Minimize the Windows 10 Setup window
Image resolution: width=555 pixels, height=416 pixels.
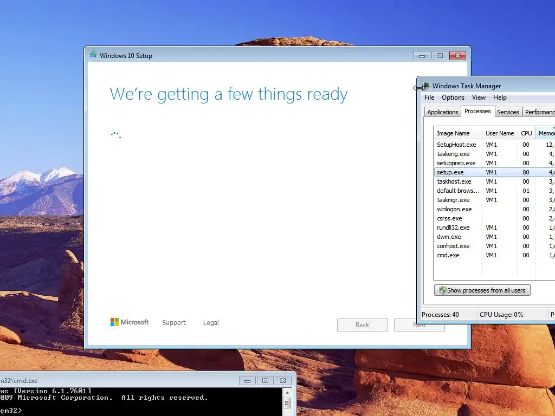pos(422,56)
